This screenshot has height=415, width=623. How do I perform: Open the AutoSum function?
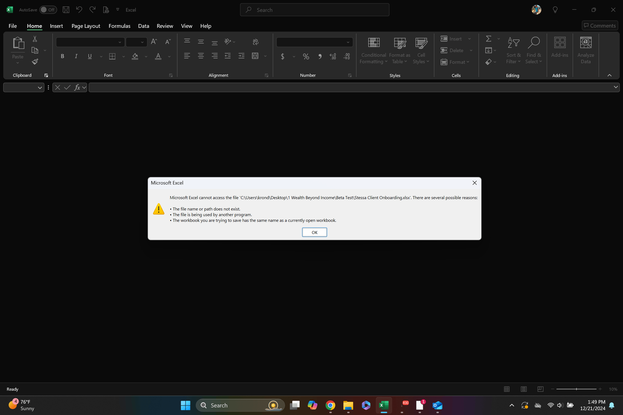tap(488, 38)
